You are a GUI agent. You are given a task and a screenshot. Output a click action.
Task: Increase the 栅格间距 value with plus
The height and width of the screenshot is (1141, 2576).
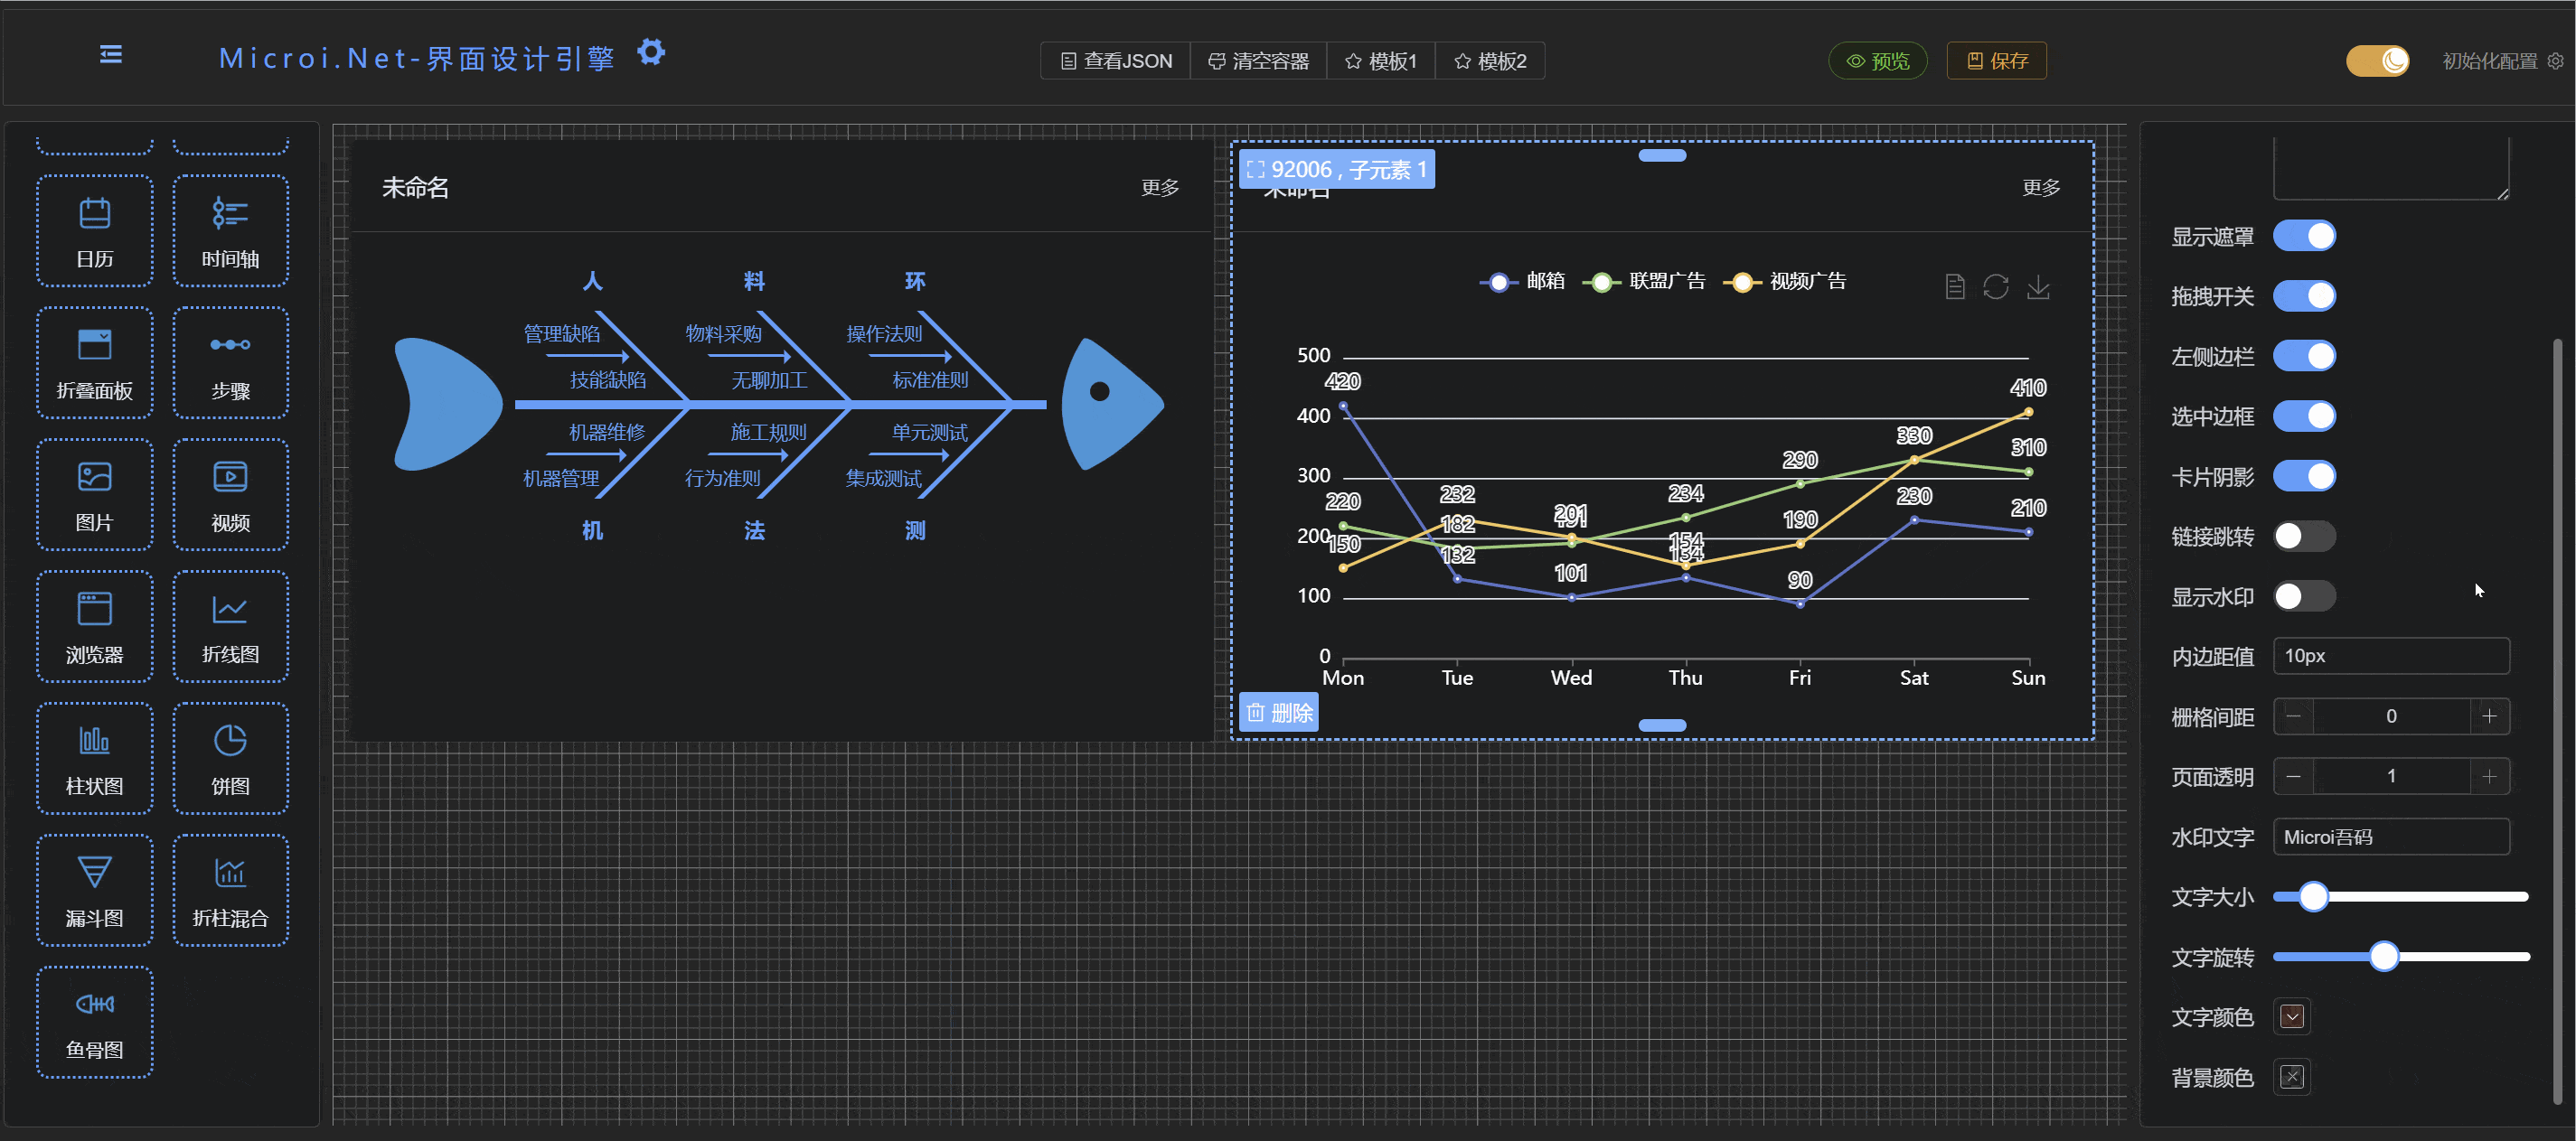[x=2489, y=716]
